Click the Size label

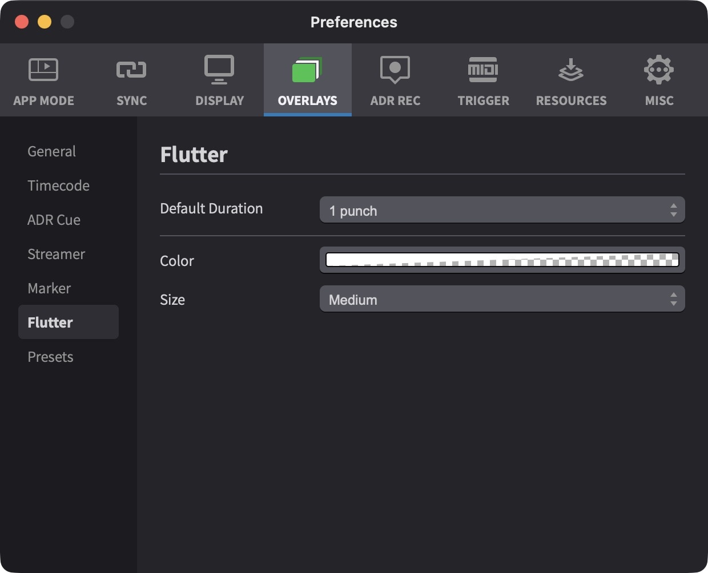[x=172, y=300]
